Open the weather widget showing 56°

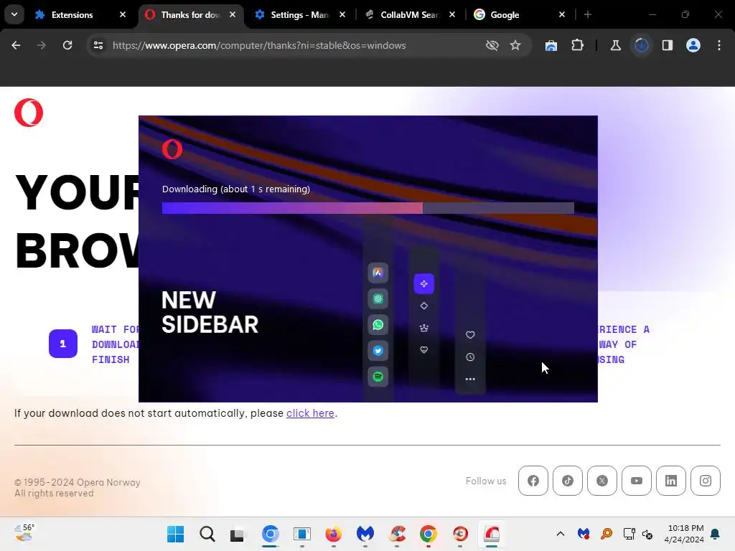pos(24,533)
